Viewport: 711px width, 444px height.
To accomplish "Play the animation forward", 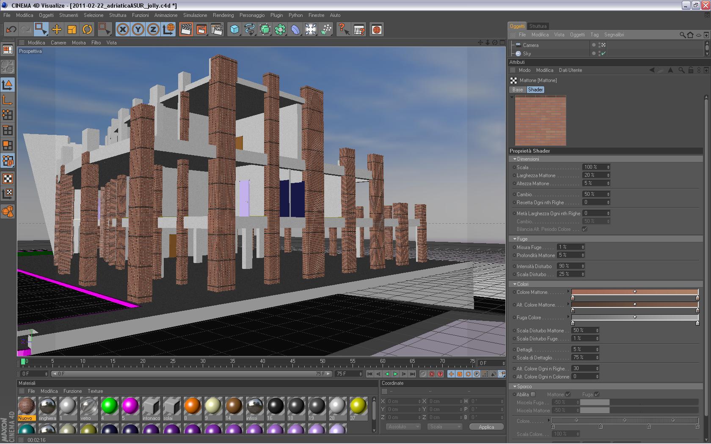I will [x=395, y=374].
